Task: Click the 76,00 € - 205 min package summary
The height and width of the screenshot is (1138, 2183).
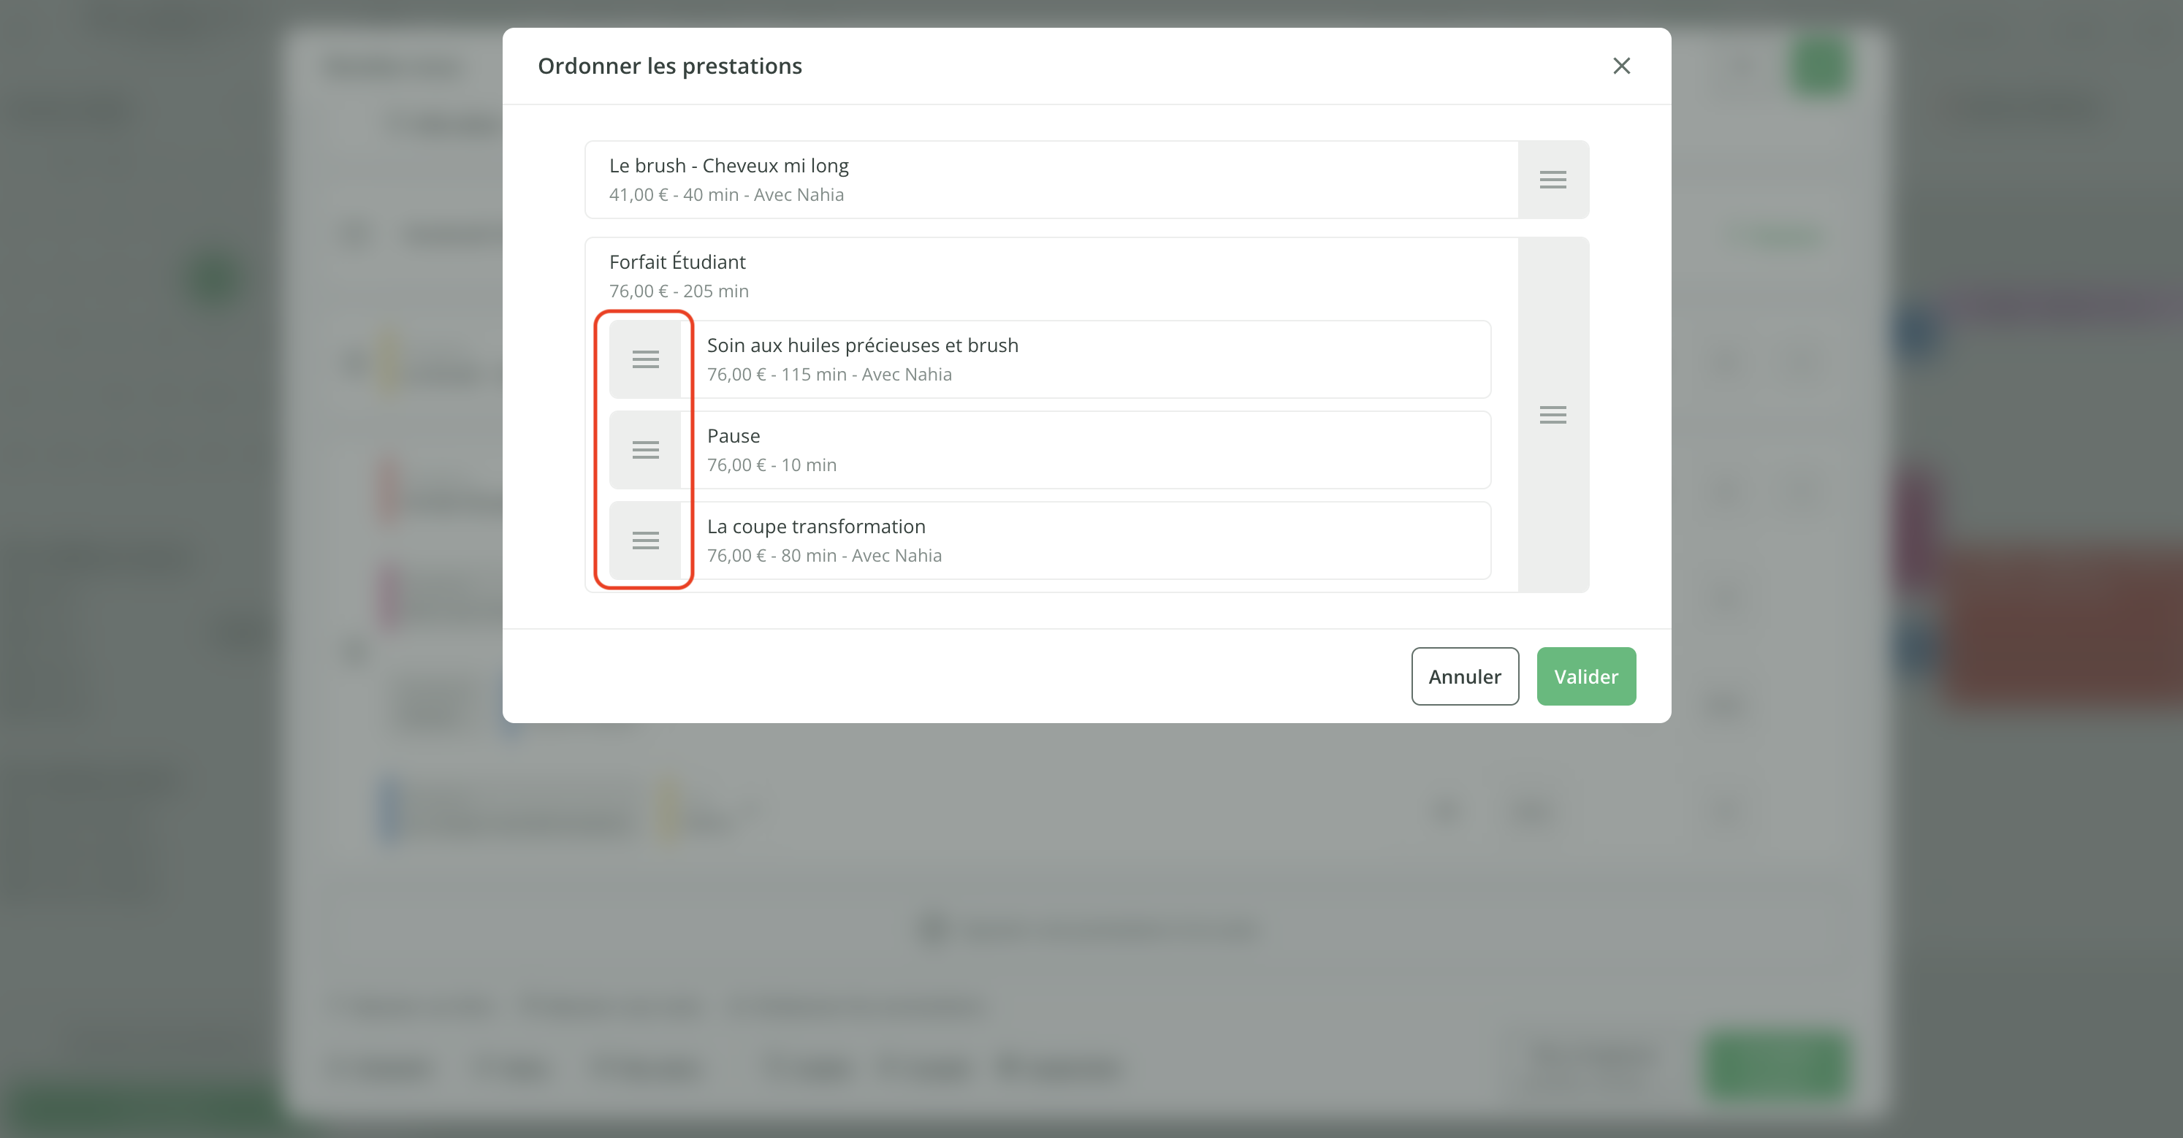Action: [x=678, y=291]
